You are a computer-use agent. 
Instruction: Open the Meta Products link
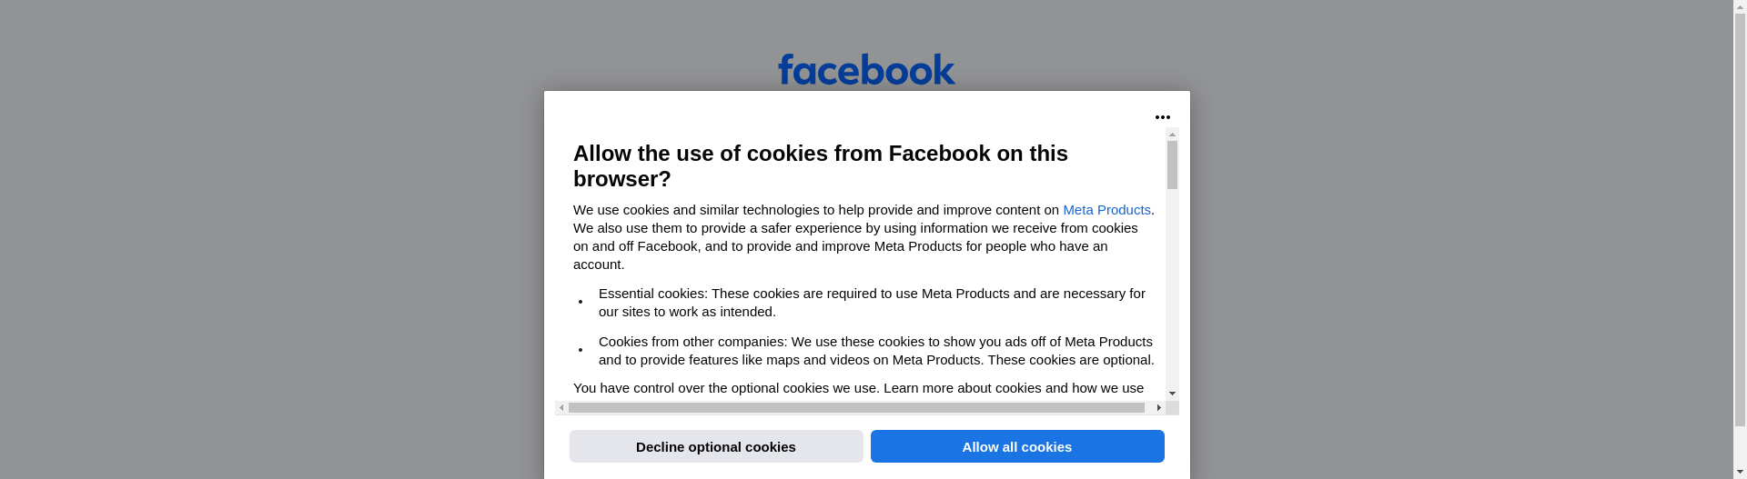[1106, 210]
